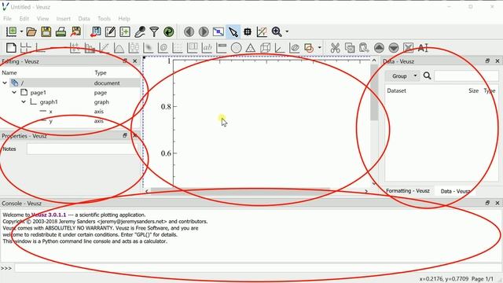Click the Filter data funnel icon
The image size is (503, 283).
click(x=154, y=31)
